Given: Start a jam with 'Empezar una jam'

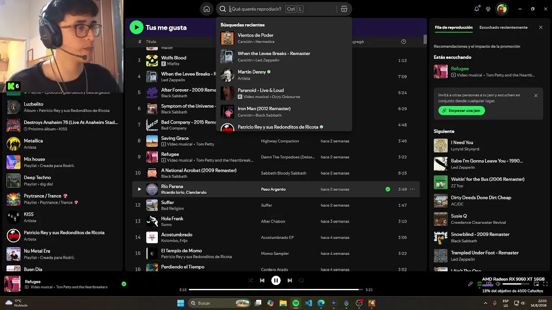Looking at the screenshot, I should 462,111.
